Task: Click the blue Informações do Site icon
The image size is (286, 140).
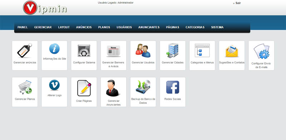Action: point(54,48)
